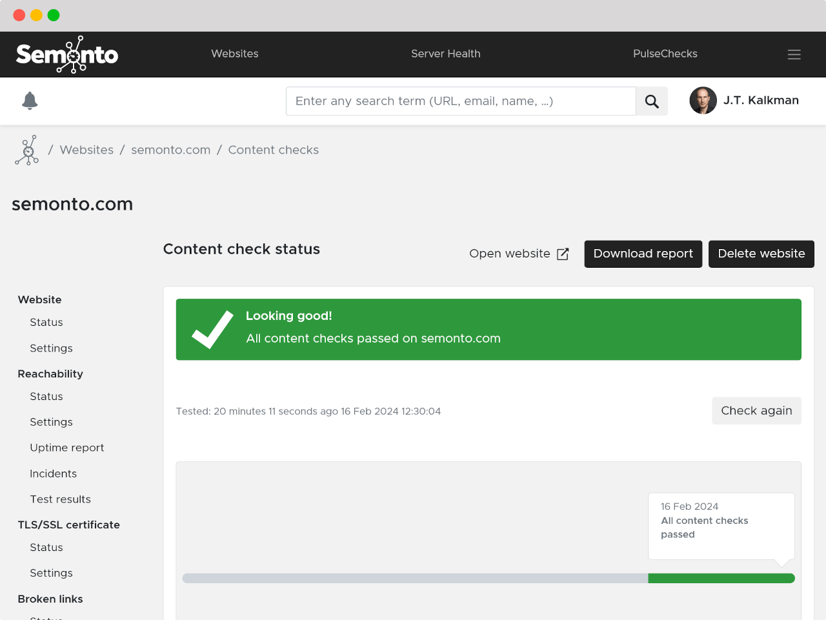Click the J.T. Kalkman user name
826x620 pixels.
(761, 101)
